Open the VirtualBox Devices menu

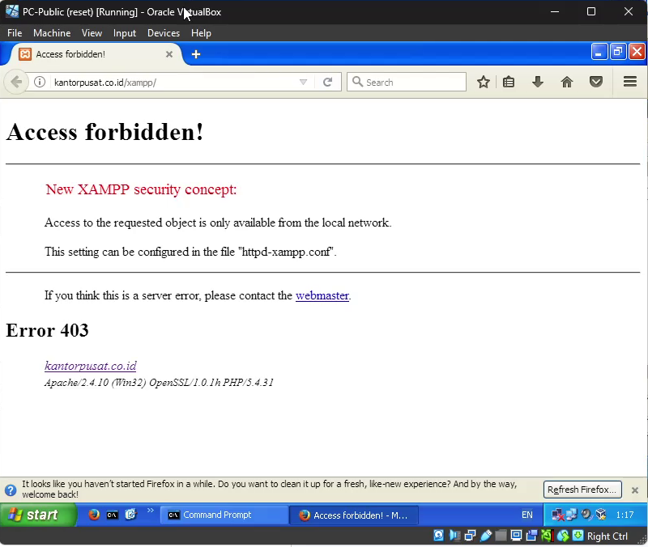pyautogui.click(x=164, y=33)
